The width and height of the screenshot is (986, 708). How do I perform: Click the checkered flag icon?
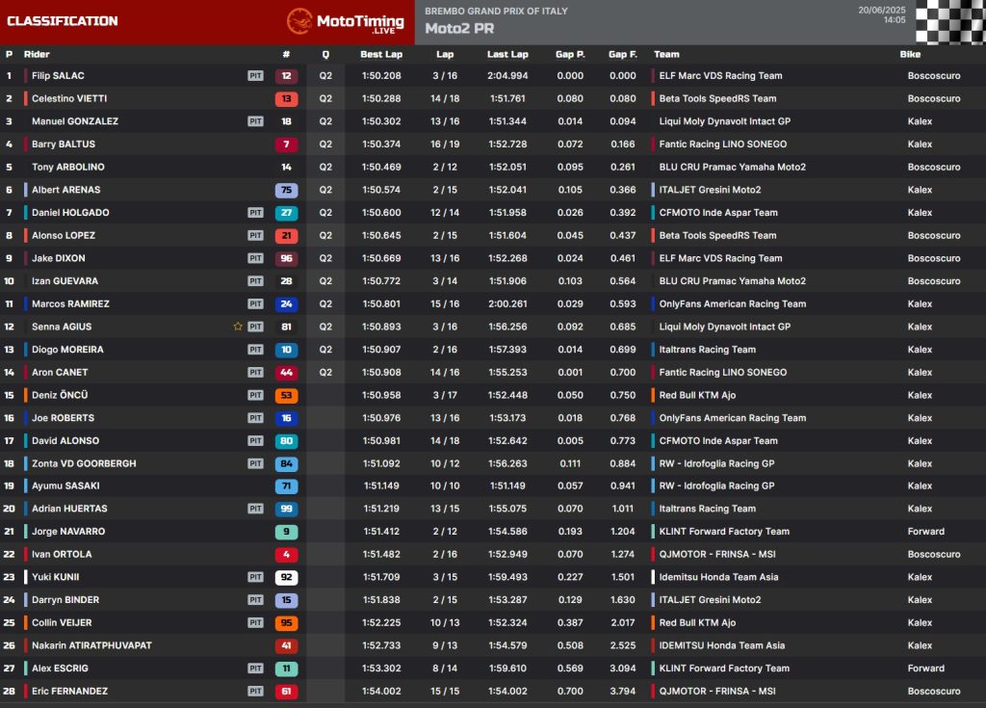[950, 22]
